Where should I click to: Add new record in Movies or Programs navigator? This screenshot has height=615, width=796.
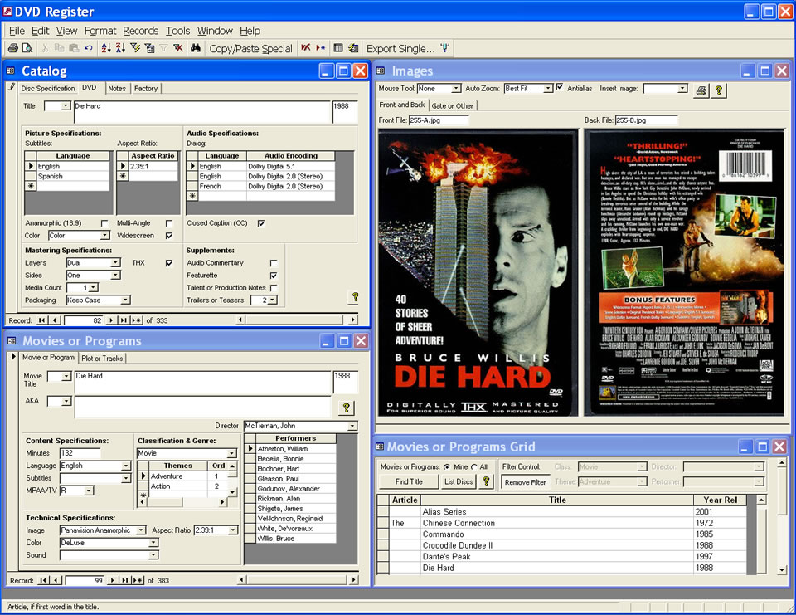[x=138, y=580]
